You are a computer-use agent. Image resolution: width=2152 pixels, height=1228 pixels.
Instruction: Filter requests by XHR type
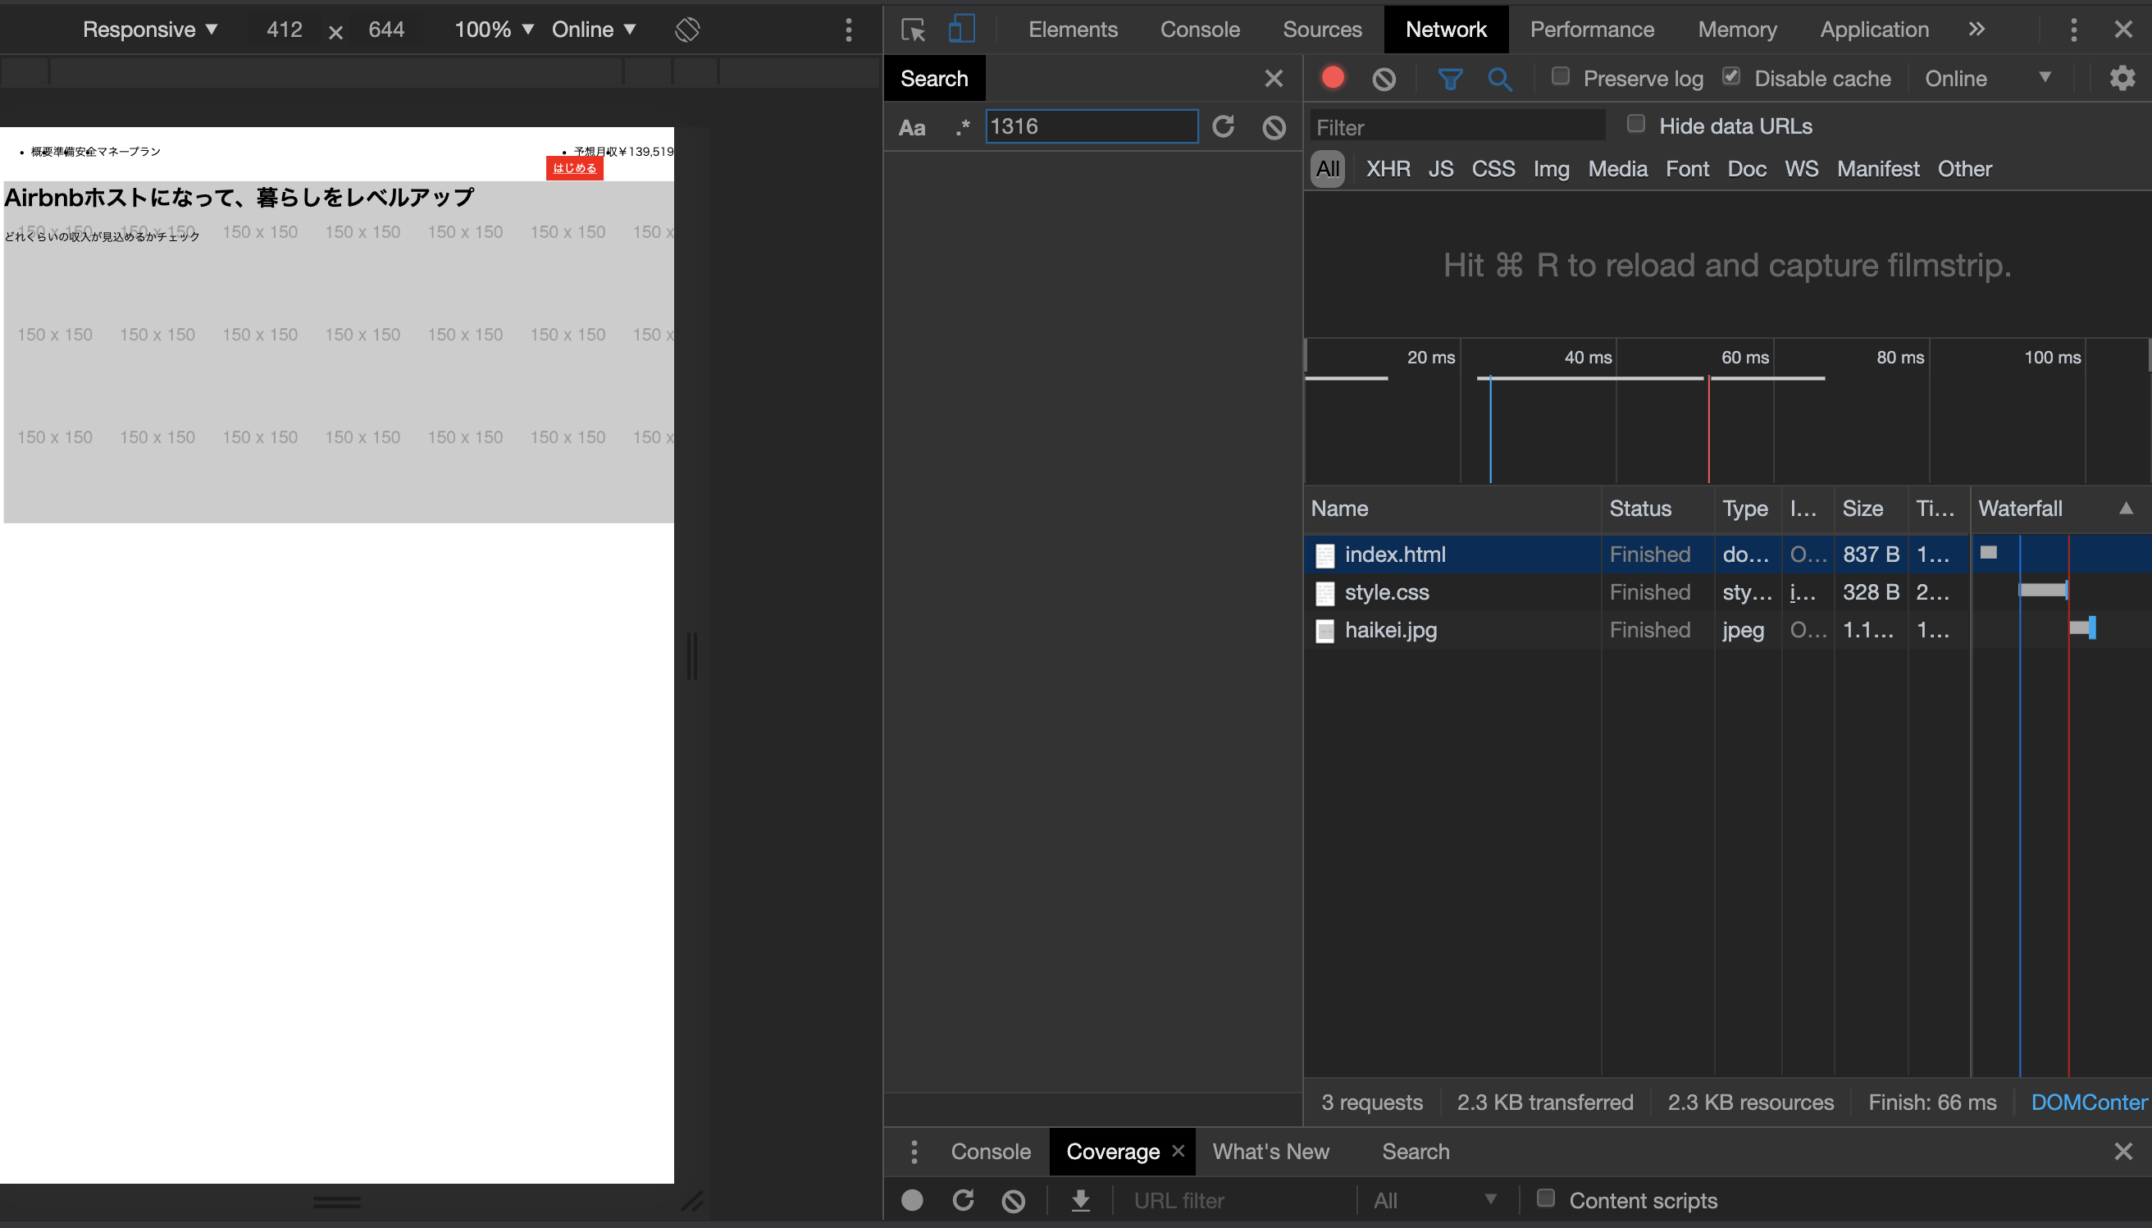pos(1388,169)
